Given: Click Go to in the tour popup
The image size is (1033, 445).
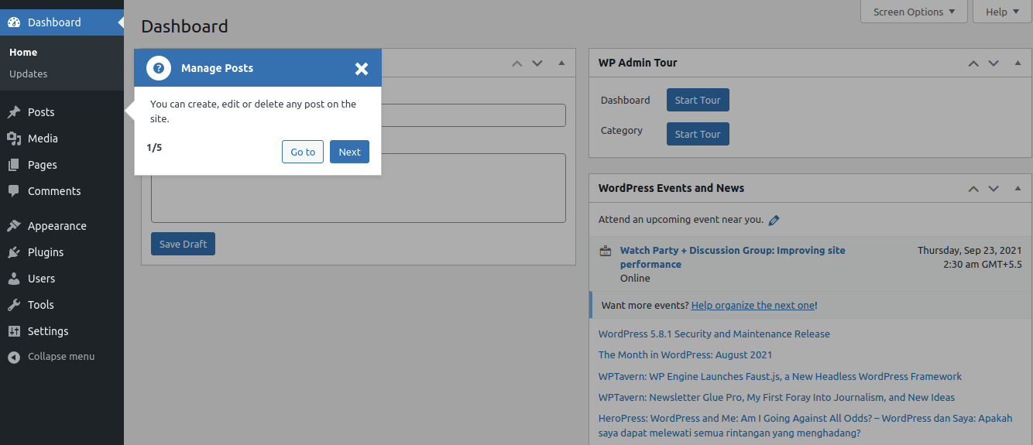Looking at the screenshot, I should (x=303, y=152).
